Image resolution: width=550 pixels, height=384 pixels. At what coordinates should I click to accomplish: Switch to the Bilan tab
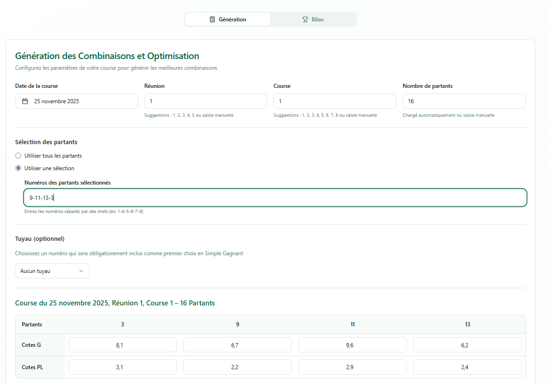(x=313, y=20)
